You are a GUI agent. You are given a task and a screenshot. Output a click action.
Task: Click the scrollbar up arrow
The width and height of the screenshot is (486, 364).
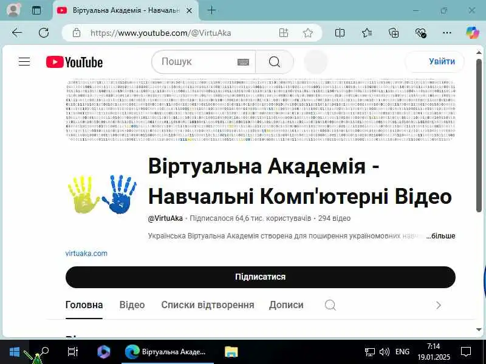pyautogui.click(x=479, y=53)
